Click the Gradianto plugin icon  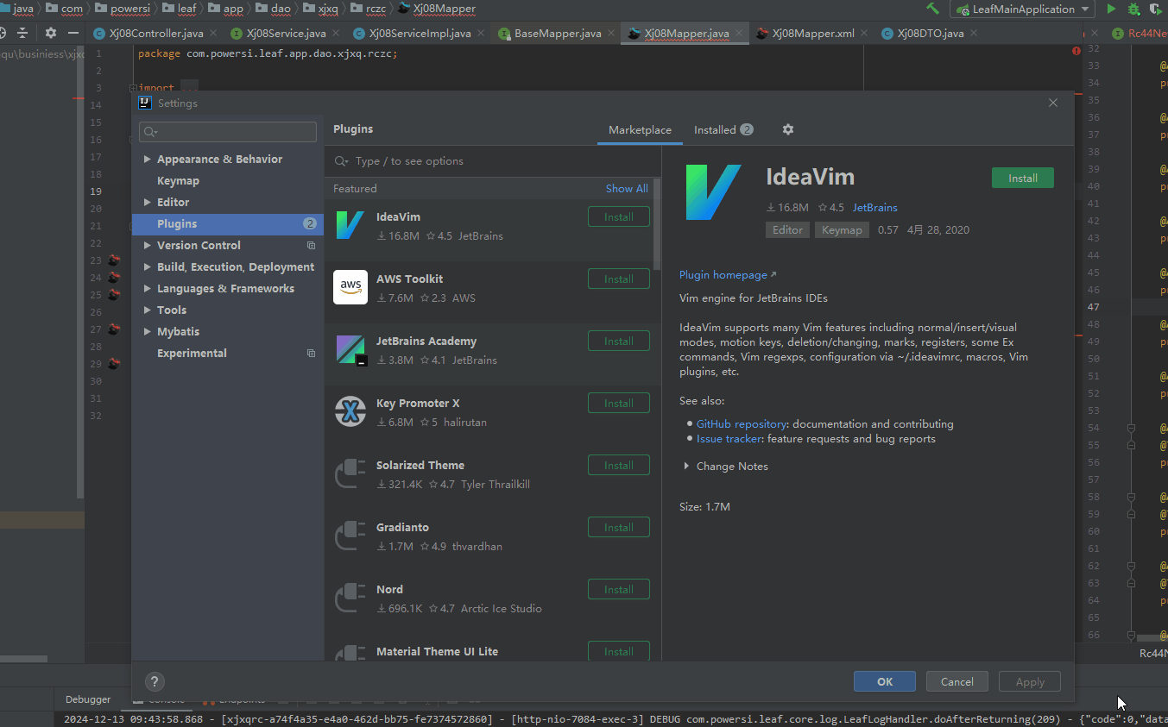tap(350, 536)
